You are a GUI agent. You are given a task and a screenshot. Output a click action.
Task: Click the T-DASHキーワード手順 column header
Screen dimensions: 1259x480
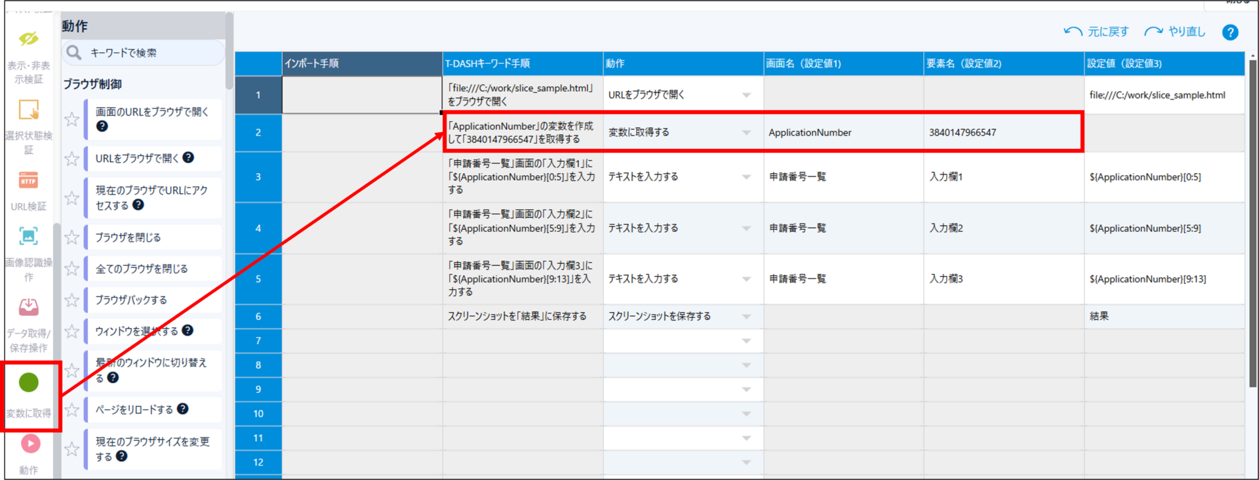tap(523, 64)
